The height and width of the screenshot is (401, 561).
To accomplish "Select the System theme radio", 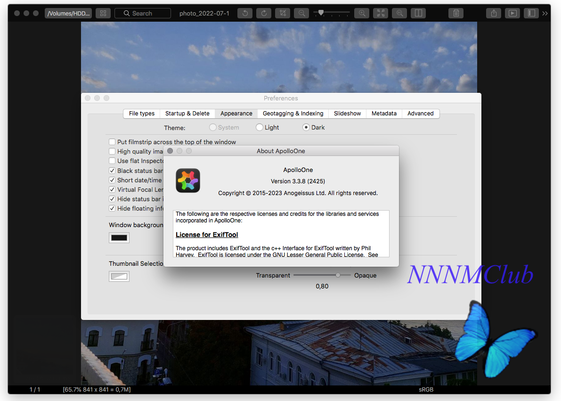I will (213, 127).
